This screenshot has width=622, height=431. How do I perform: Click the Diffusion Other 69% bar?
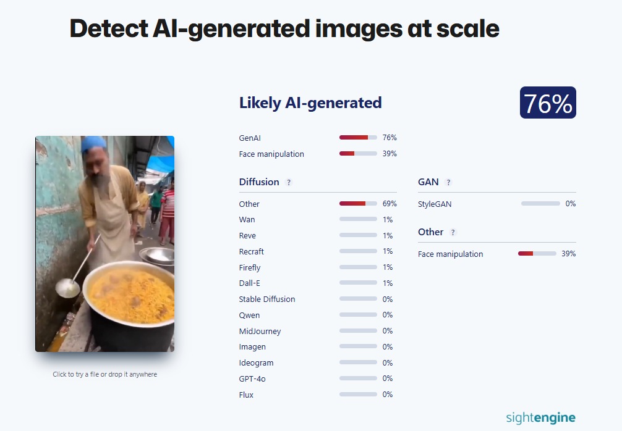click(358, 204)
